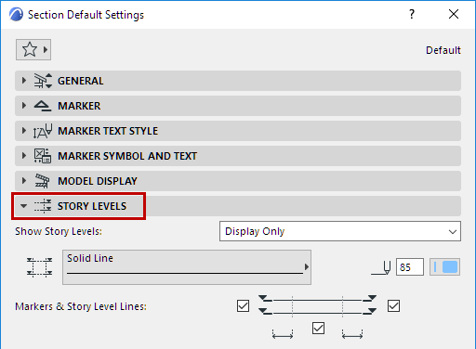Toggle the story level lines middle checkbox
The width and height of the screenshot is (476, 349).
click(x=318, y=329)
